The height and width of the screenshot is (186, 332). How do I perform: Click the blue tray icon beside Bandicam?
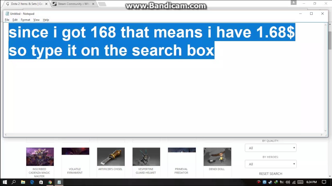point(264,182)
